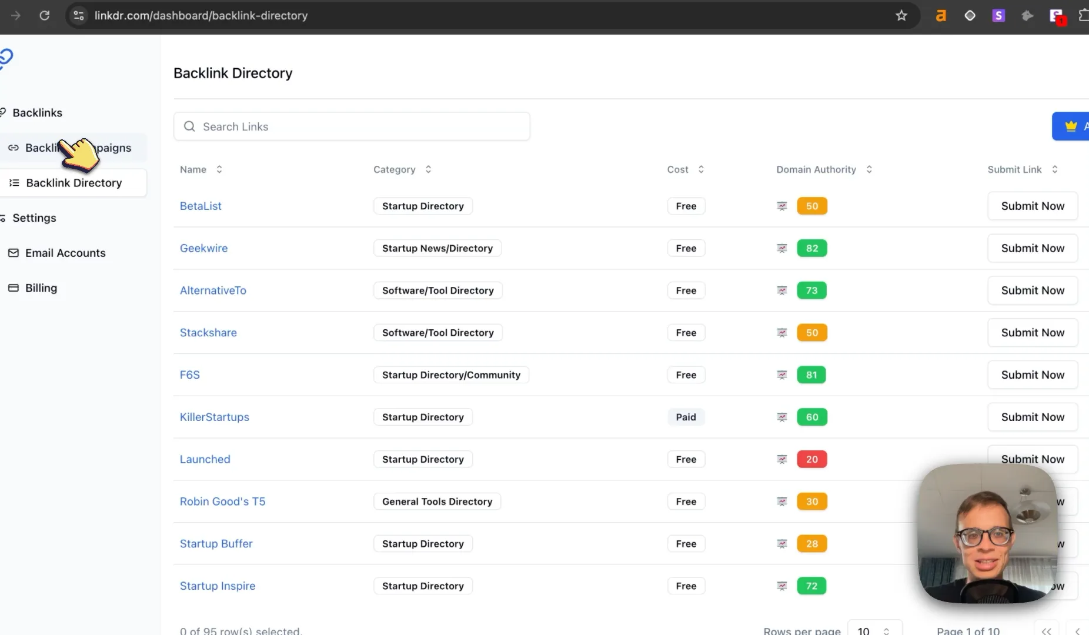1089x635 pixels.
Task: Click the Paid cost badge for KillerStartups
Action: click(686, 417)
